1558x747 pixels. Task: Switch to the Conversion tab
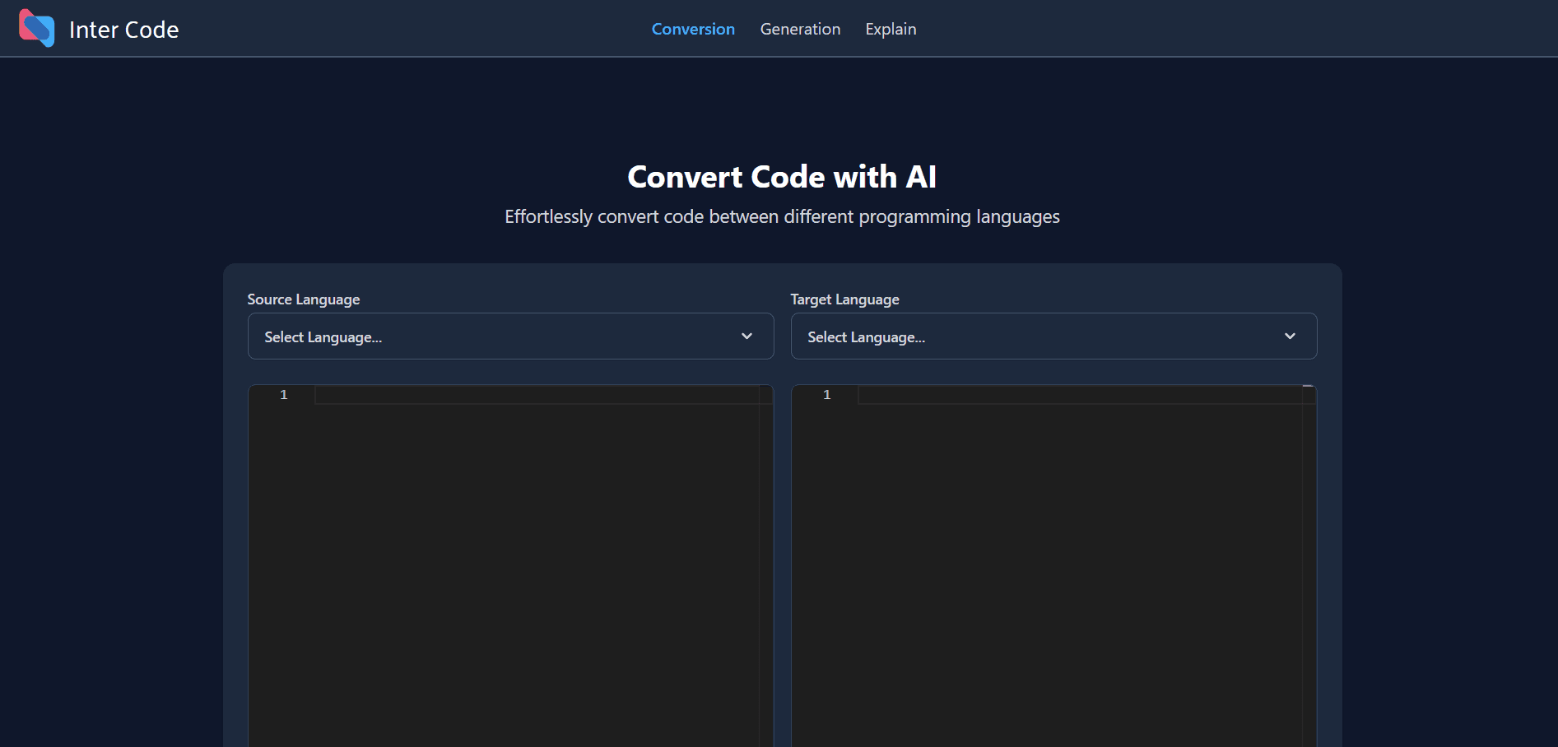693,29
